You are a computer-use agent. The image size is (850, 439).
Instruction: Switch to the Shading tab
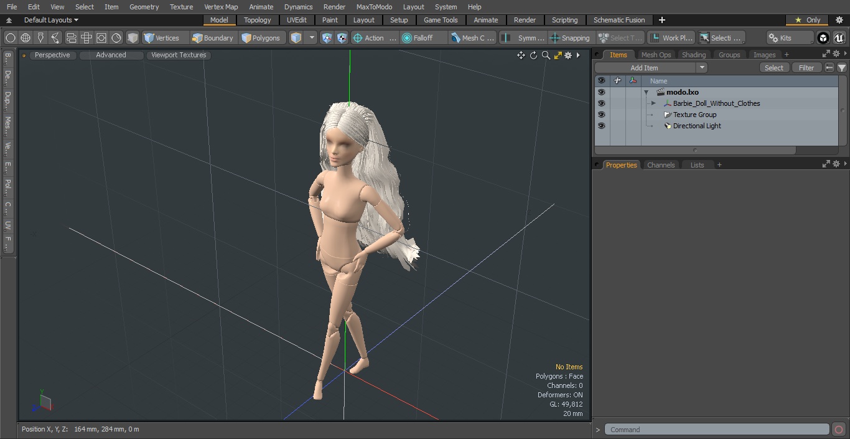(694, 55)
